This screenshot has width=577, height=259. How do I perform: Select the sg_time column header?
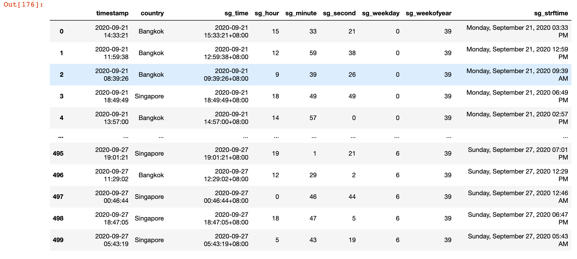click(x=236, y=13)
